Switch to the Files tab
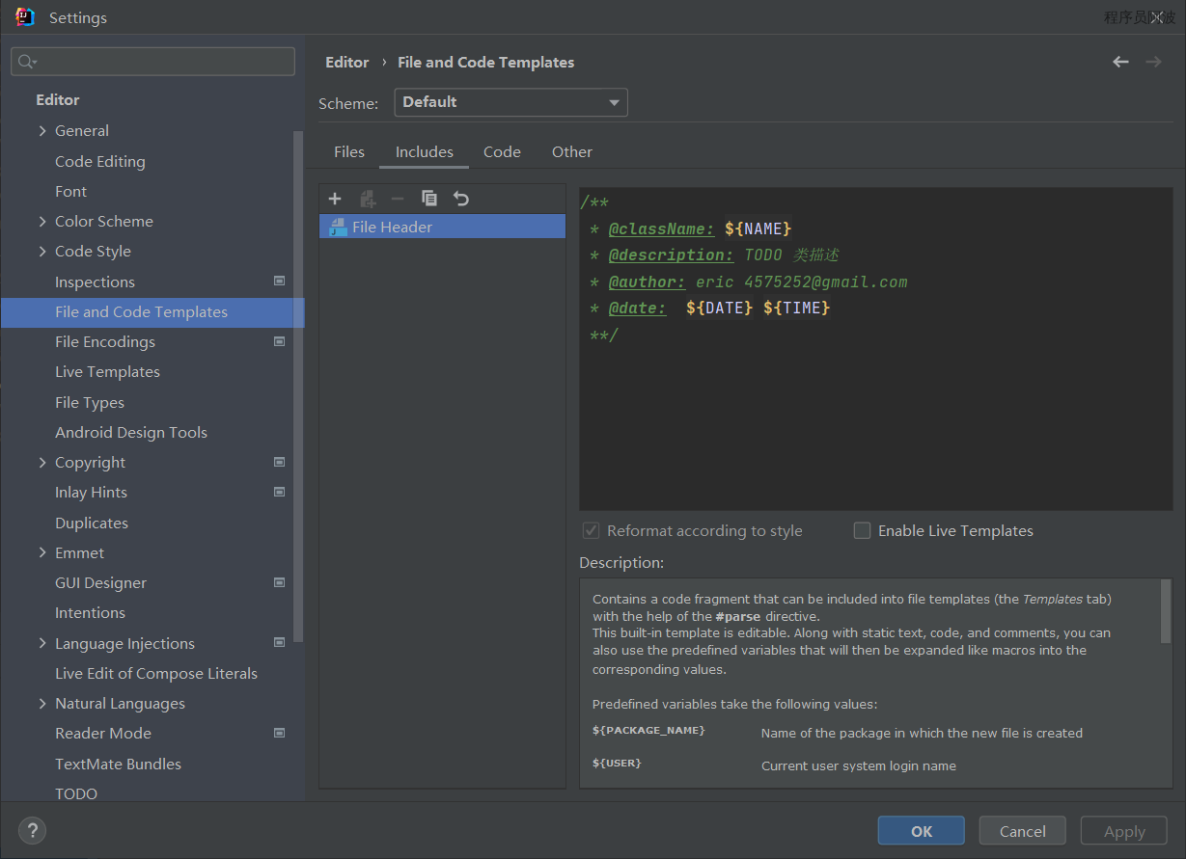 (x=349, y=152)
